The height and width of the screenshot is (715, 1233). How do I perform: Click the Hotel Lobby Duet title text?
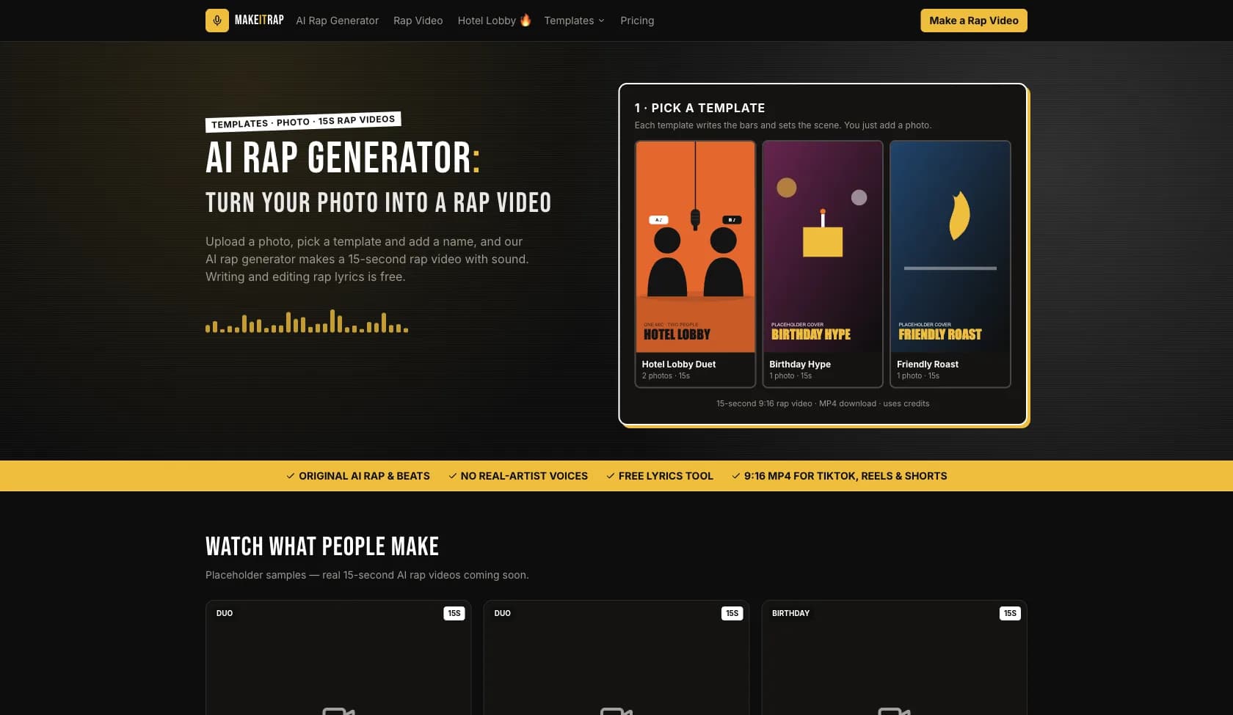(679, 364)
